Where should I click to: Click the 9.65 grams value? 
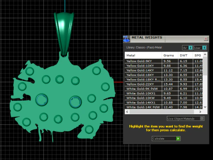pyautogui.click(x=167, y=93)
